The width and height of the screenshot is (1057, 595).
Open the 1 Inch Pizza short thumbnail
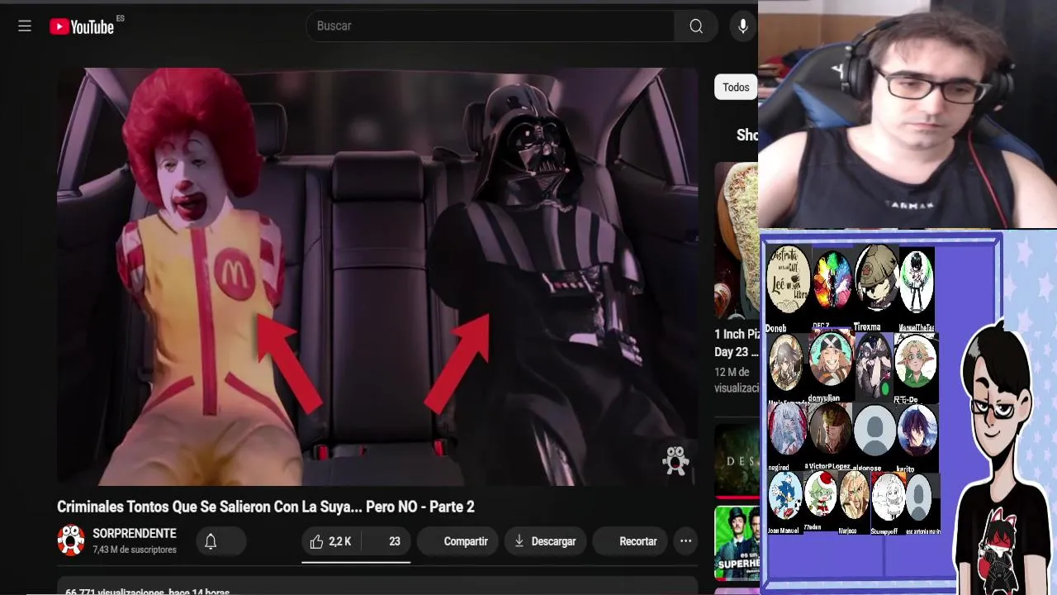coord(737,240)
